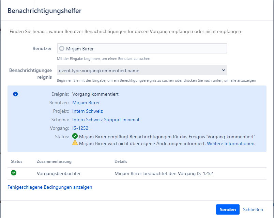Open the Mirjam Birrer user link
This screenshot has height=218, width=274.
click(86, 103)
